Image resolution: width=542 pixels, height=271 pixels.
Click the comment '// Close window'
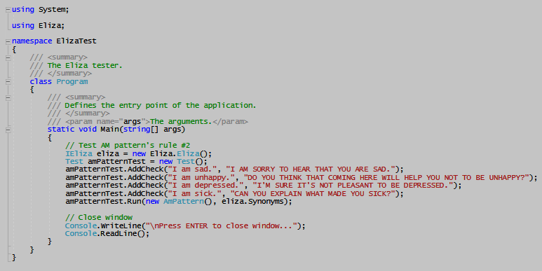[x=99, y=218]
